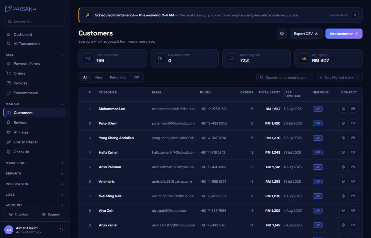Expand the INTEGRATION sidebar section
Viewport: 371px width, 238px height.
pyautogui.click(x=35, y=184)
